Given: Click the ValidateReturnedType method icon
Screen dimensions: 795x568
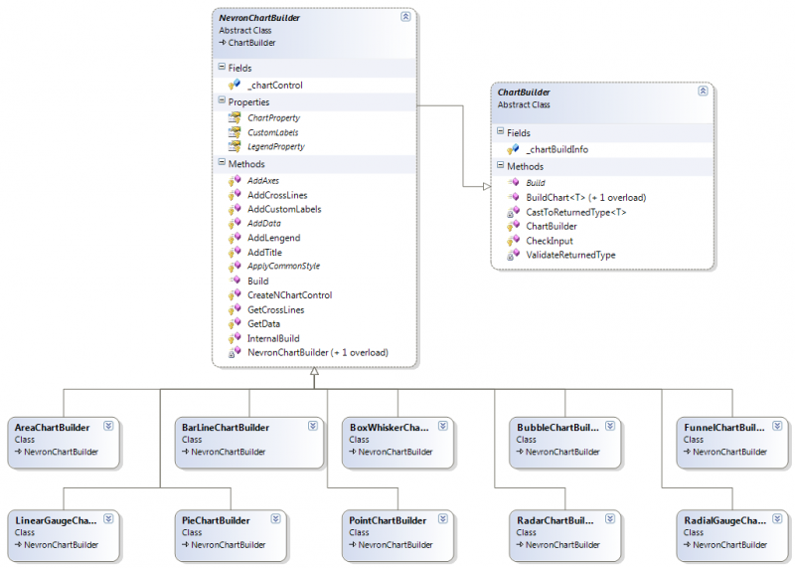Looking at the screenshot, I should click(x=513, y=255).
